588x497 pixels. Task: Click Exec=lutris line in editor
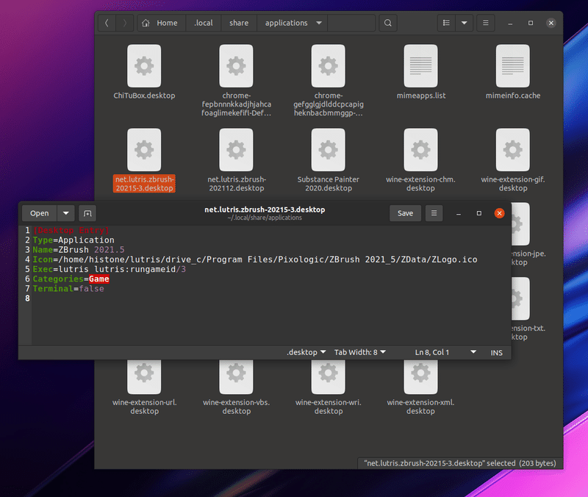coord(109,269)
